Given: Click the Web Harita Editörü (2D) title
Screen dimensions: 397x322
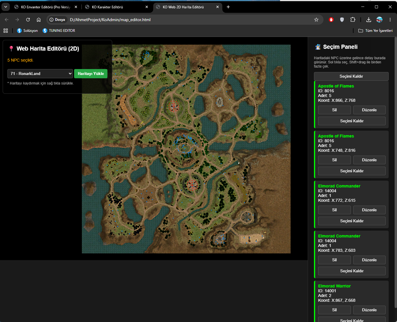Looking at the screenshot, I should tap(48, 49).
